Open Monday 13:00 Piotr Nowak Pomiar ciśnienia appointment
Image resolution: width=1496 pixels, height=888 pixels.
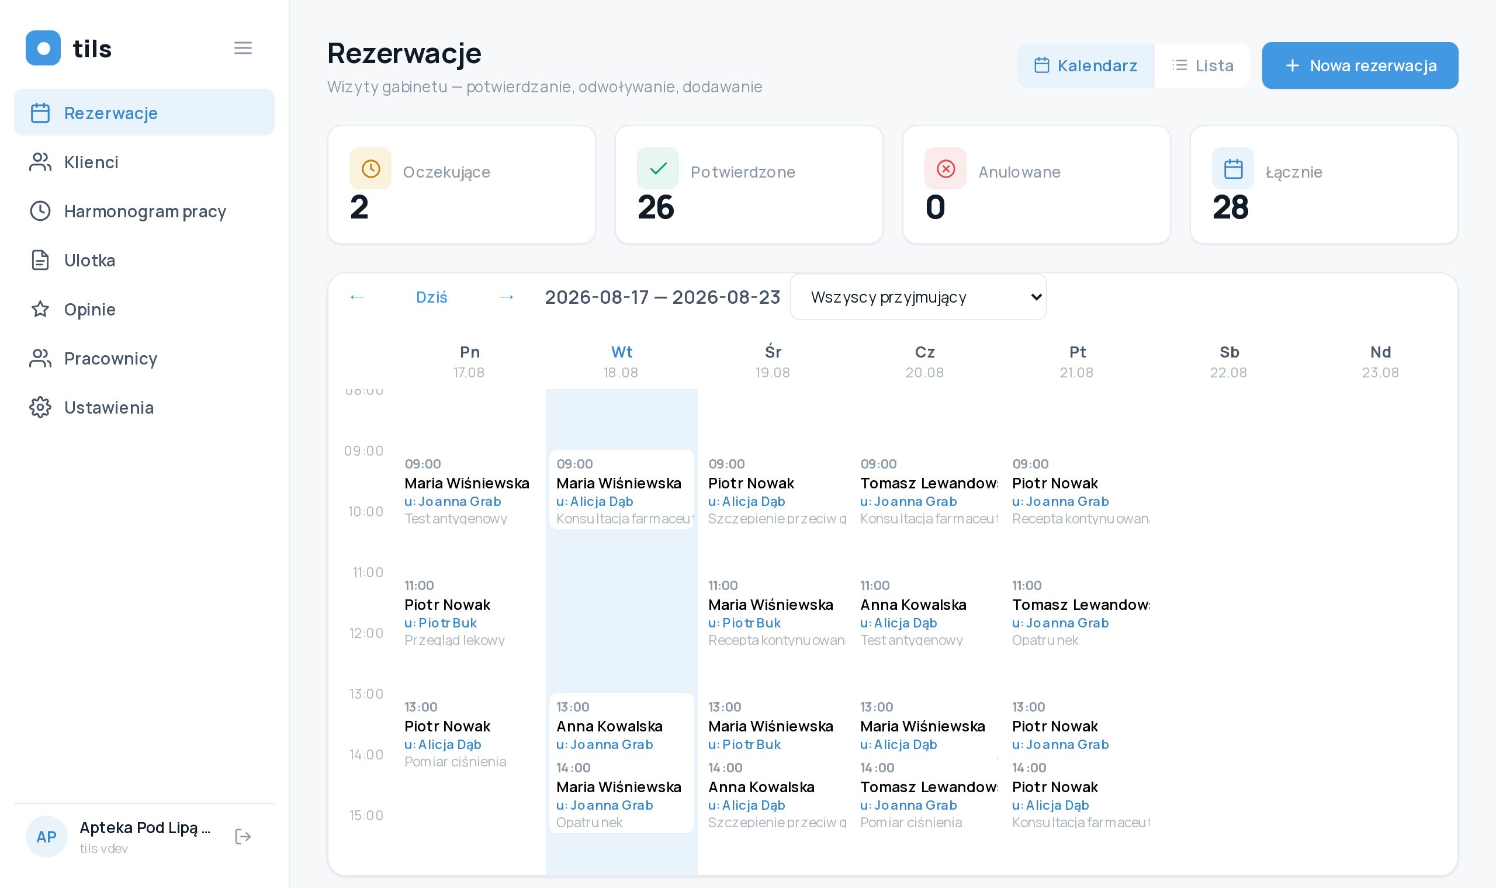tap(470, 733)
